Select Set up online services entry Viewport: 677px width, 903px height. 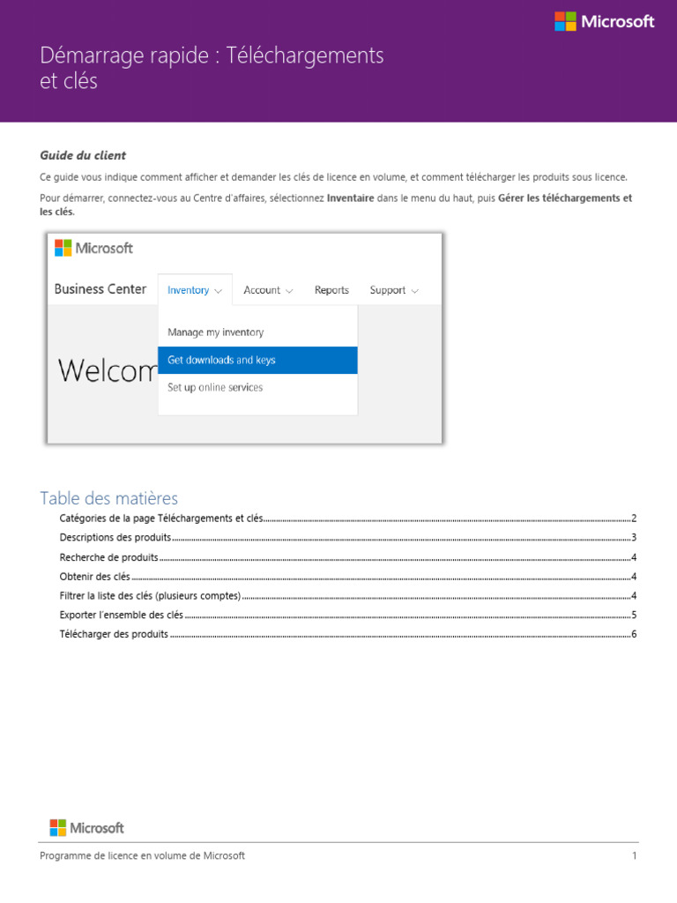(215, 387)
